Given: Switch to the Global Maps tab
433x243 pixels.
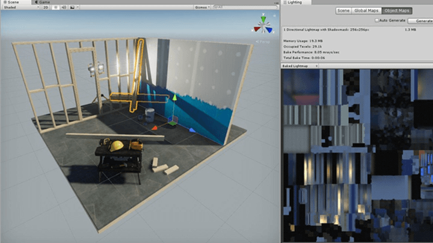Looking at the screenshot, I should tap(366, 10).
